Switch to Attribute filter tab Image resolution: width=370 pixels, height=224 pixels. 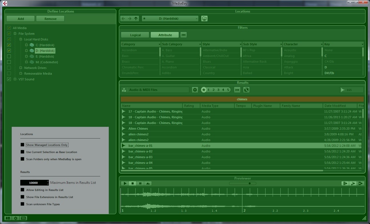pos(165,35)
